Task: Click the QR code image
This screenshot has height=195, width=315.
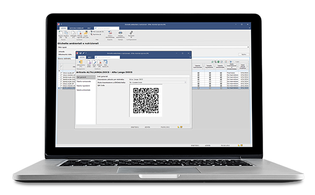Action: click(x=146, y=100)
